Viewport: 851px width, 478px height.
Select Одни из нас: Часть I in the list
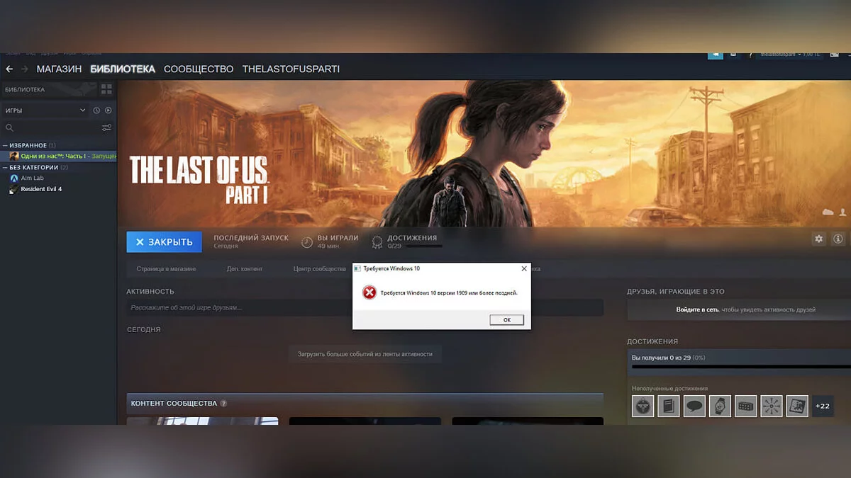[60, 156]
